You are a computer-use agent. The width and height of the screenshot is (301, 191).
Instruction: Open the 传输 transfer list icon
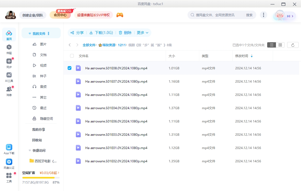pos(9,49)
